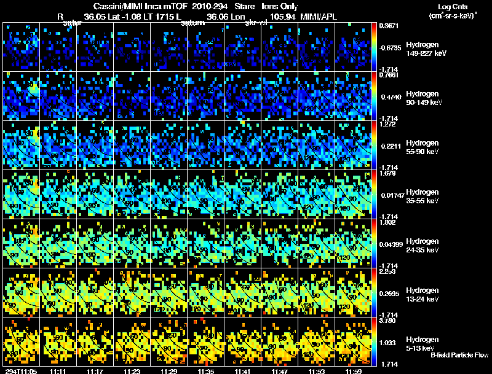Click the color scale bar for 5-13 keV
The height and width of the screenshot is (374, 492).
374,341
